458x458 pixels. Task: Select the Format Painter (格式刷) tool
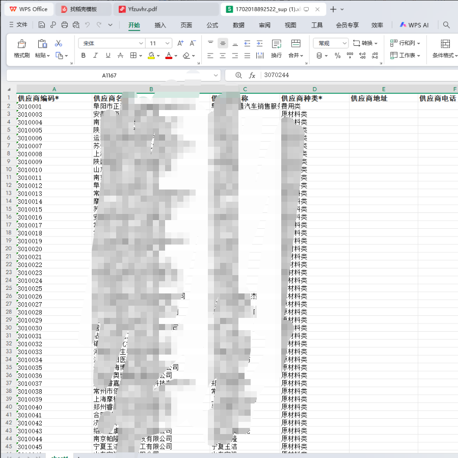(21, 48)
